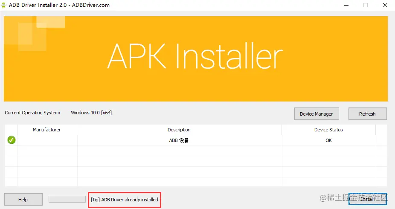Click the OK device status cell
Image resolution: width=395 pixels, height=209 pixels.
(328, 140)
